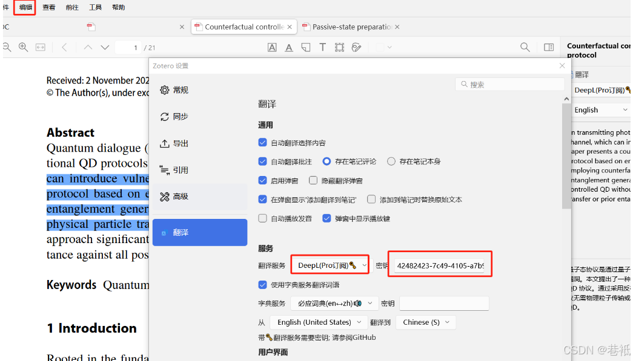
Task: Select the draw annotation tool
Action: tap(356, 47)
